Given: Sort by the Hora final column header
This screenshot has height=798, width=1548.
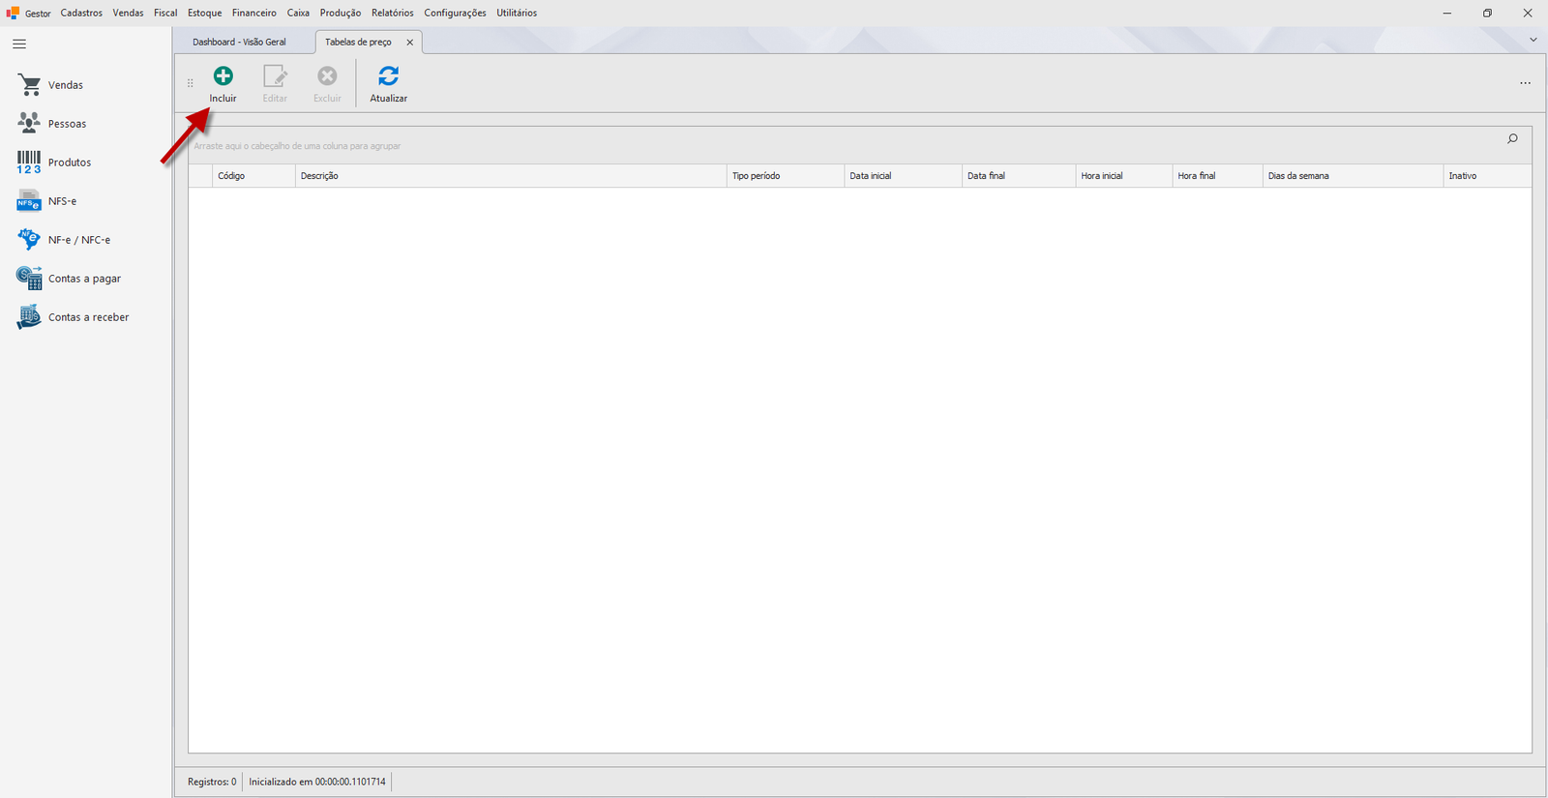Looking at the screenshot, I should (x=1218, y=176).
